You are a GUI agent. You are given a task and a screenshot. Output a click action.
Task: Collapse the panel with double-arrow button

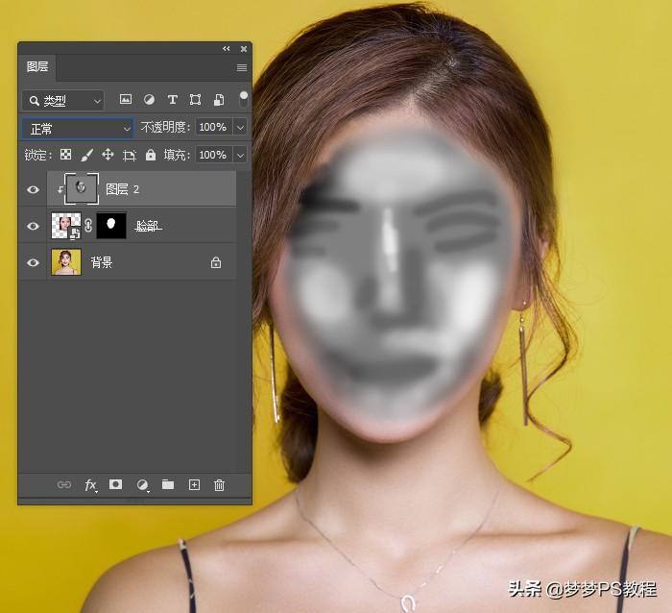227,48
